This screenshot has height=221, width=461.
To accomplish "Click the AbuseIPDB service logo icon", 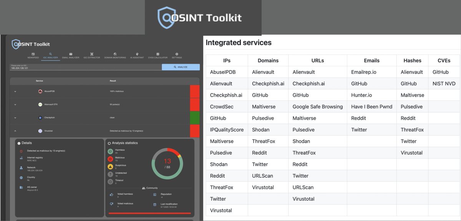I will pos(40,92).
